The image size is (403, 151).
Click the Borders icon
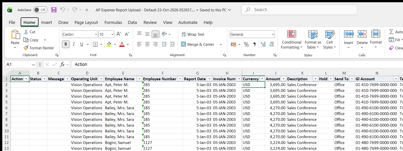[95, 44]
